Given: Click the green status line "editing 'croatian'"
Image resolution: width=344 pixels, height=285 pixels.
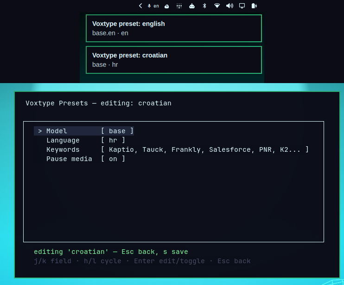Looking at the screenshot, I should (x=111, y=252).
